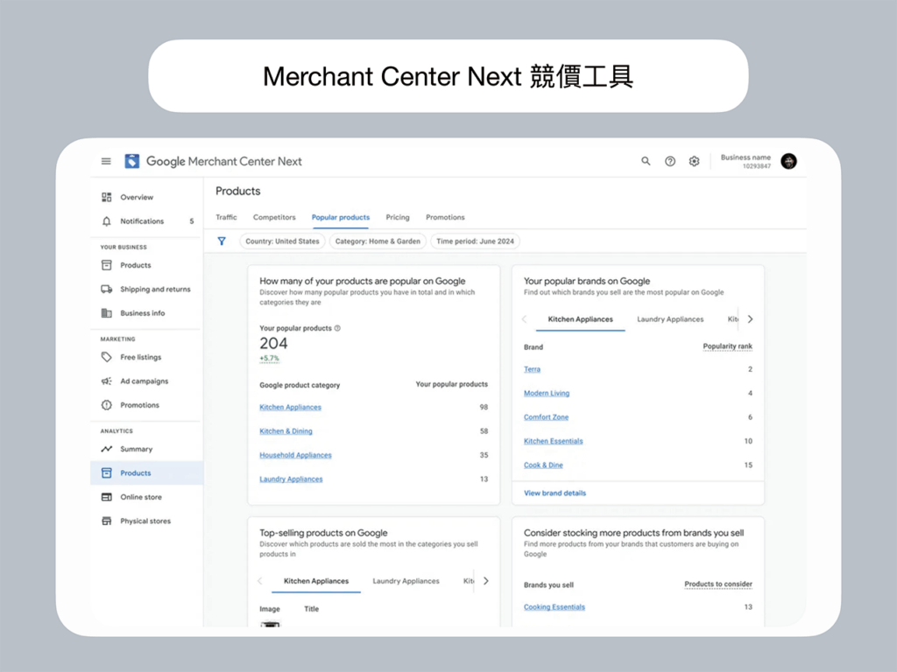897x672 pixels.
Task: Click the blue filter funnel icon
Action: pos(222,241)
